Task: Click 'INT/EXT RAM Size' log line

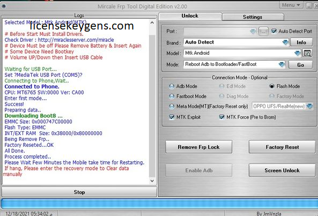Action: pos(53,133)
